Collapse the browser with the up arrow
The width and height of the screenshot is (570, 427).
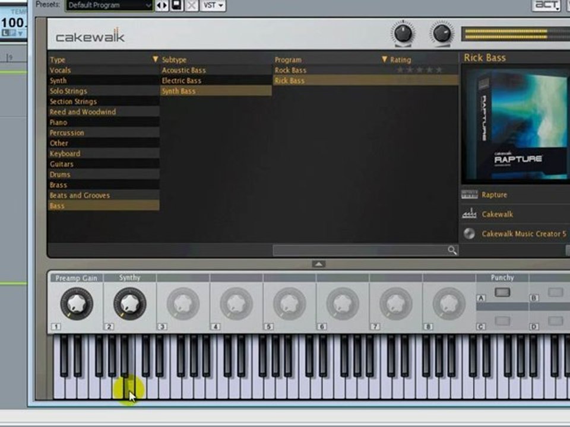pyautogui.click(x=318, y=264)
